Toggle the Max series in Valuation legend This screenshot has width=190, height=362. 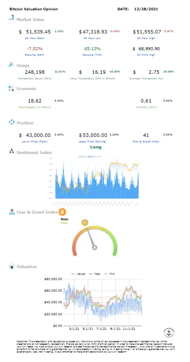pyautogui.click(x=94, y=274)
